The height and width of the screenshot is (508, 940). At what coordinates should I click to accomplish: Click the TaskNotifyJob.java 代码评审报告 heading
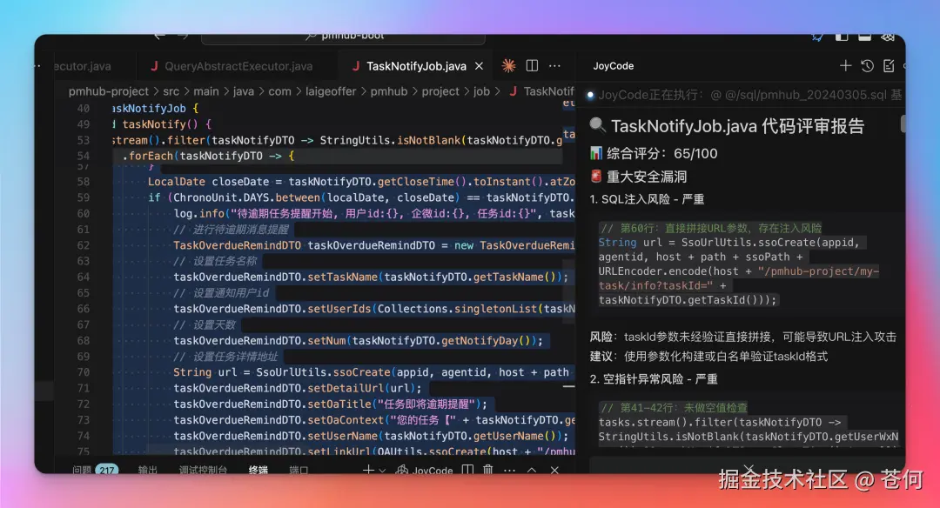[727, 126]
